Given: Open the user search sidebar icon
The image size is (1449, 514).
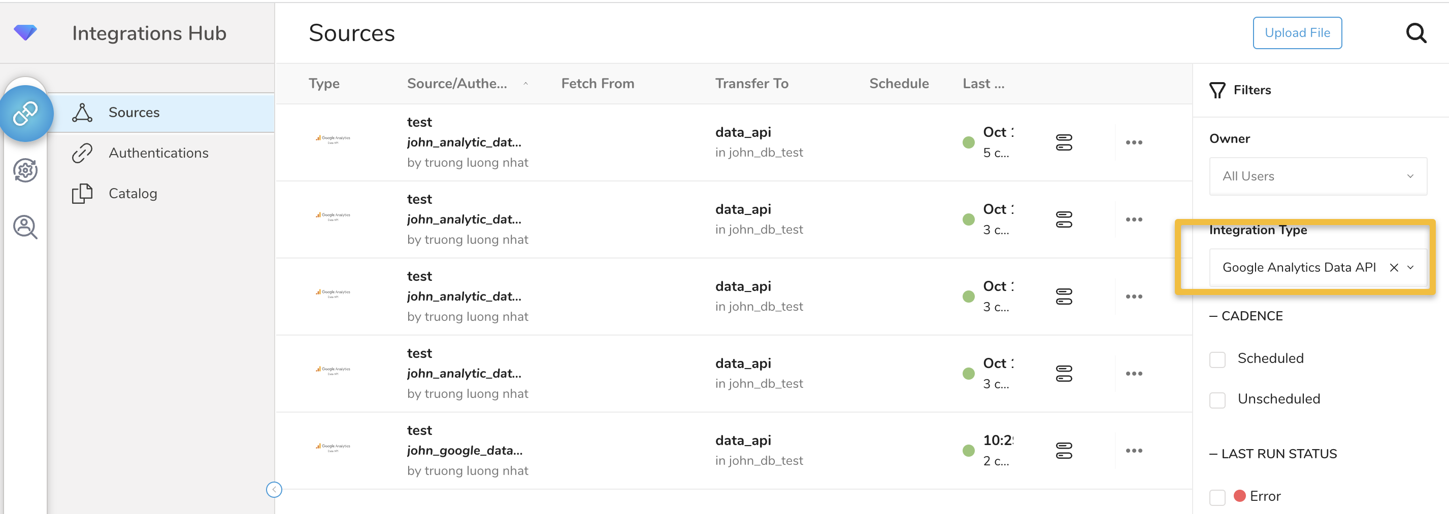Looking at the screenshot, I should tap(25, 227).
